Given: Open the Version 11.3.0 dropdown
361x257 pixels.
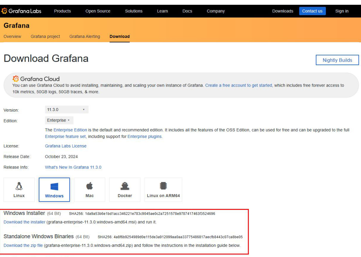Looking at the screenshot, I should [66, 110].
